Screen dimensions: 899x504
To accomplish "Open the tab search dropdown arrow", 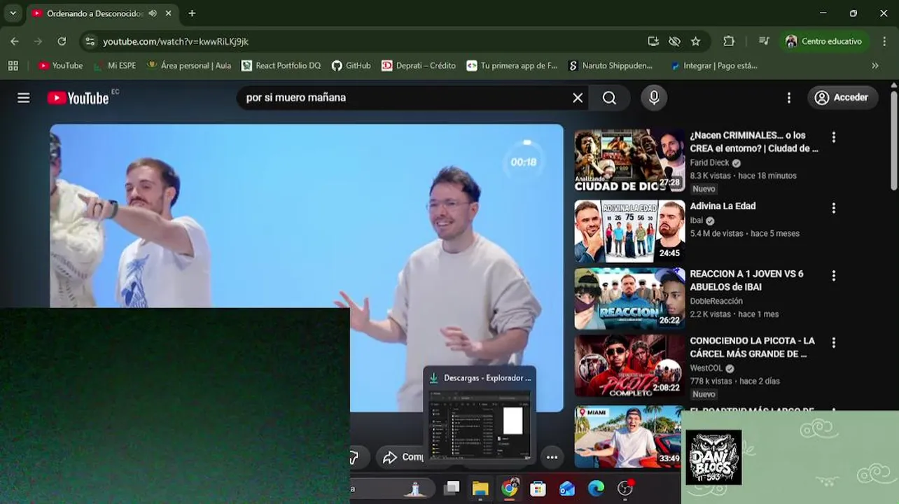I will pyautogui.click(x=13, y=13).
